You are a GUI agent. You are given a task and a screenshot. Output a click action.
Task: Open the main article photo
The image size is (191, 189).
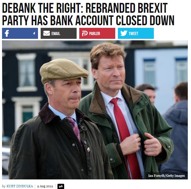pyautogui.click(x=95, y=110)
